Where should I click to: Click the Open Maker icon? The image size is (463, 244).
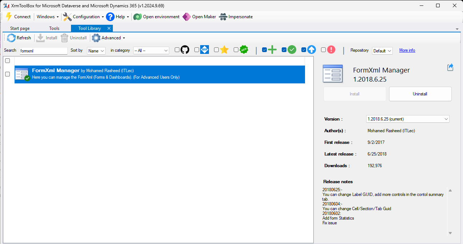[187, 17]
